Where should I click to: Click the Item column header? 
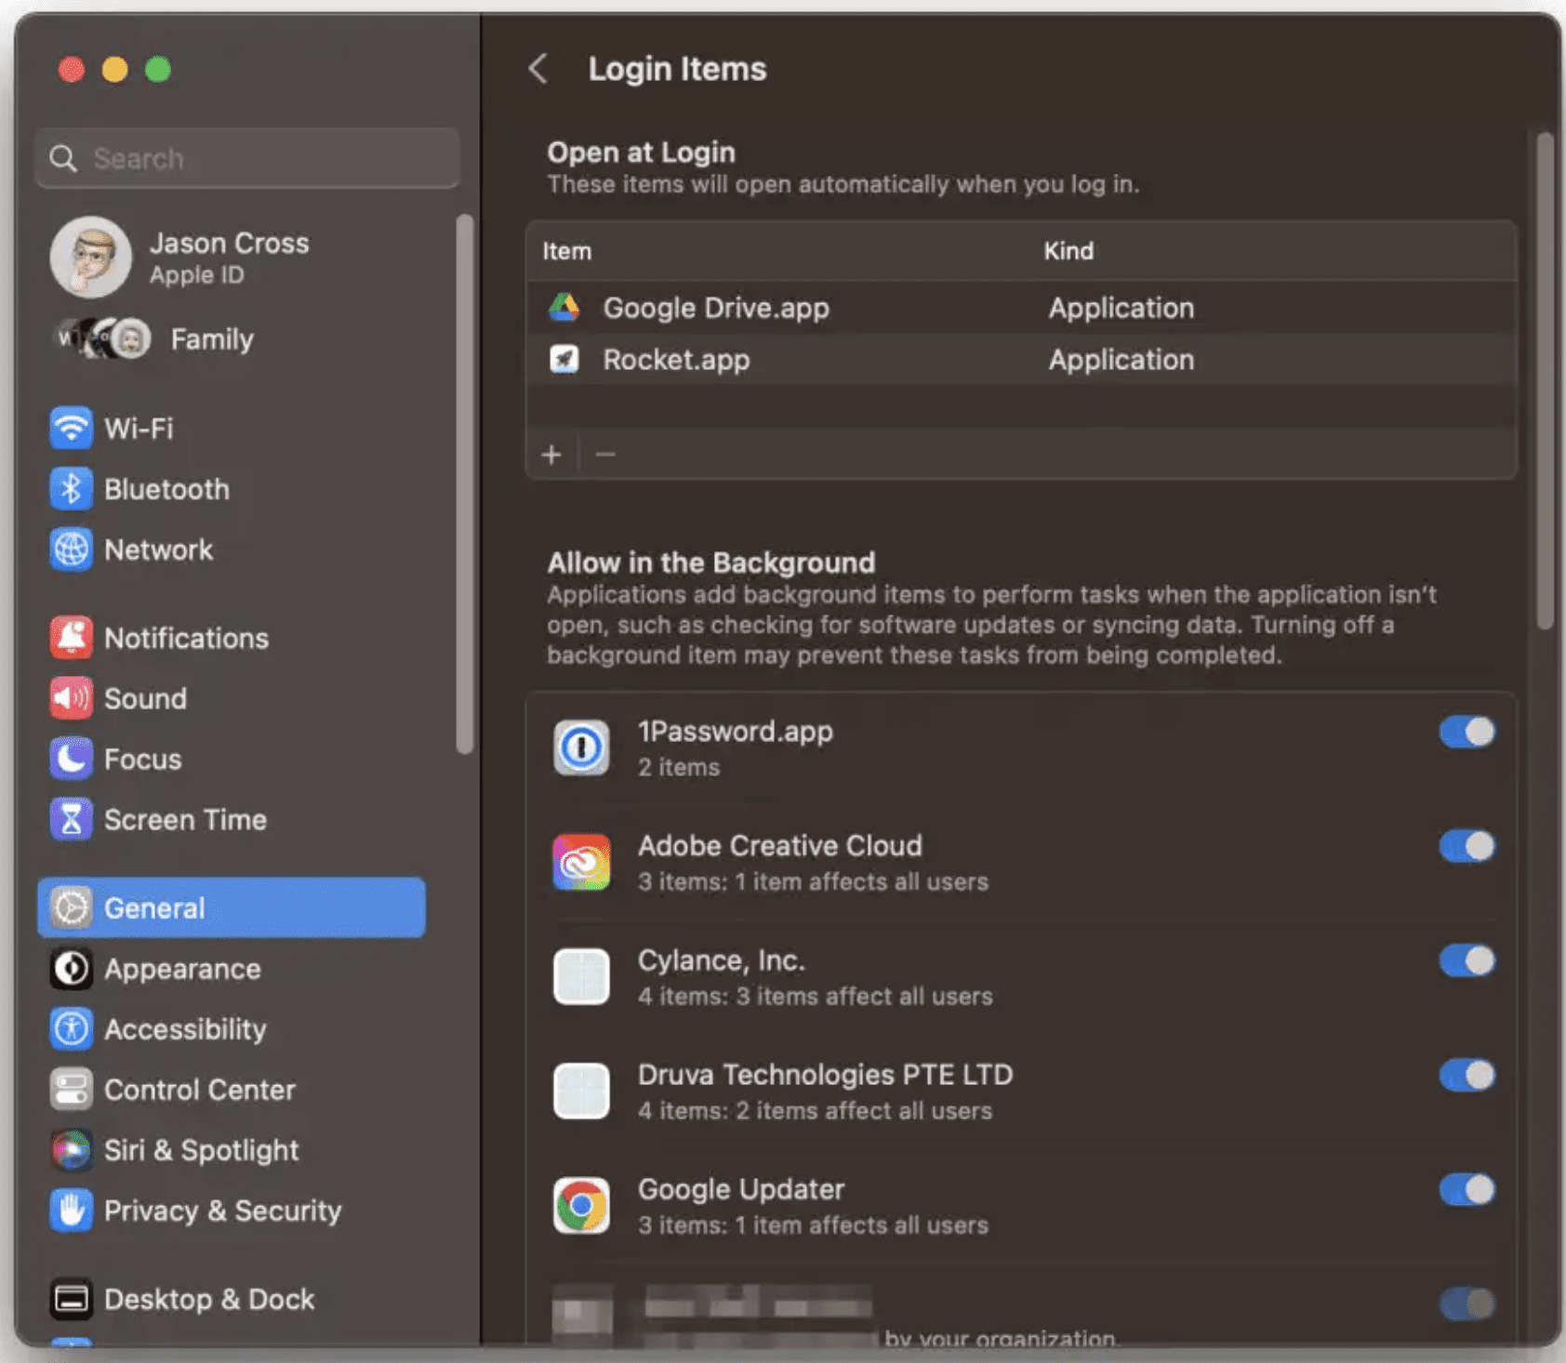click(x=566, y=251)
